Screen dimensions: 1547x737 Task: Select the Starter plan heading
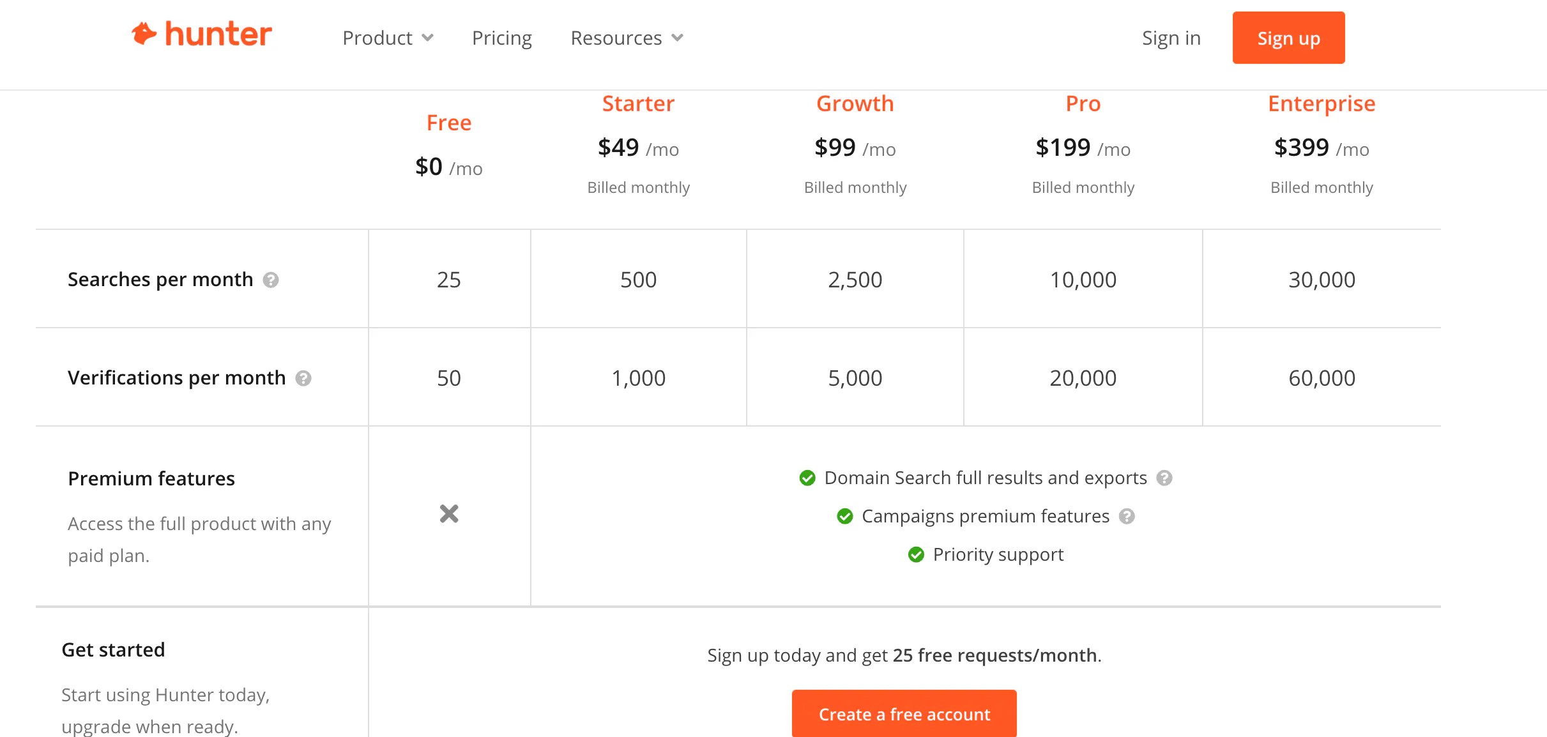pos(638,103)
